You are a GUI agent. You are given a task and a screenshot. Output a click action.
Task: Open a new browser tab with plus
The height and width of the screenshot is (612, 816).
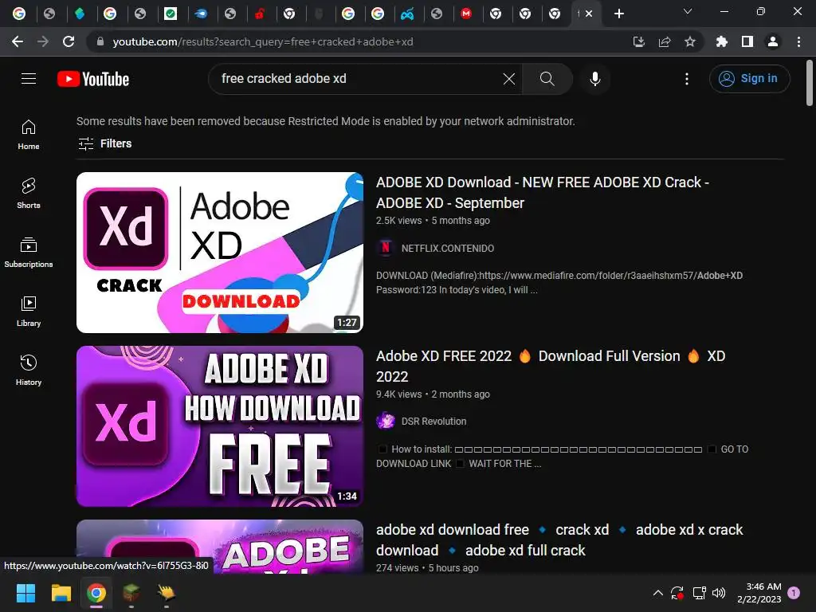[618, 14]
